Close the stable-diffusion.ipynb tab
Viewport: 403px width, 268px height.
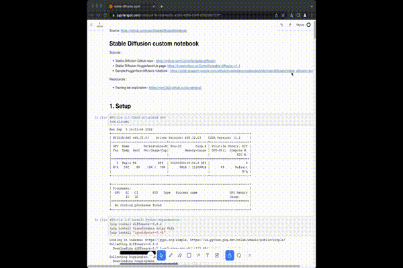coord(153,7)
